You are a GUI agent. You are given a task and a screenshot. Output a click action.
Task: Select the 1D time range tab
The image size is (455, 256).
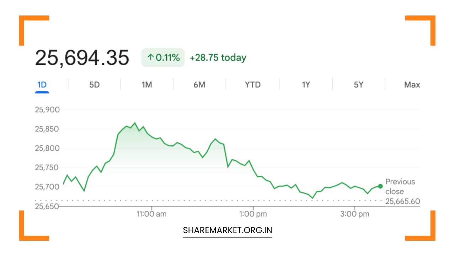(42, 85)
